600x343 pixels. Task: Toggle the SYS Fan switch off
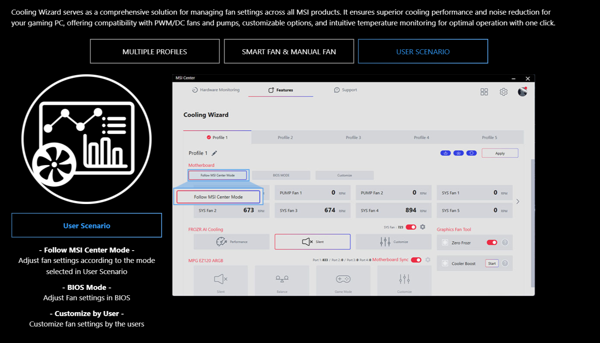point(411,227)
